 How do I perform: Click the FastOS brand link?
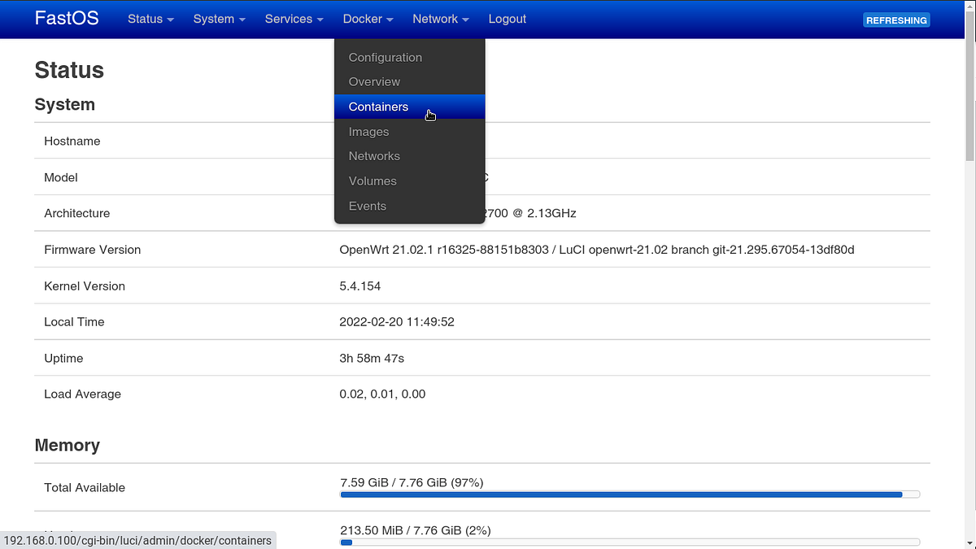(67, 18)
